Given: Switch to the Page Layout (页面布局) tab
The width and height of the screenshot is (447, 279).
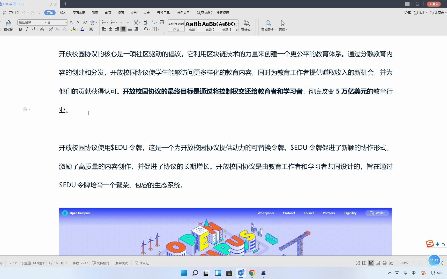Looking at the screenshot, I should point(79,13).
